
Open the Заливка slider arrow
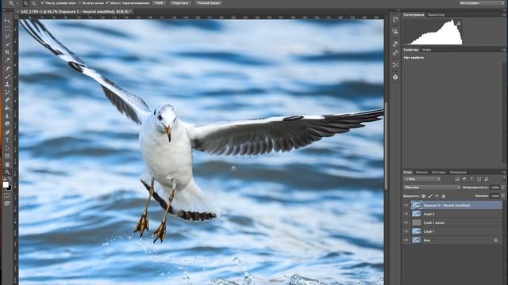pos(502,196)
